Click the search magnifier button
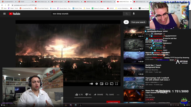The image size is (191, 107). (127, 14)
